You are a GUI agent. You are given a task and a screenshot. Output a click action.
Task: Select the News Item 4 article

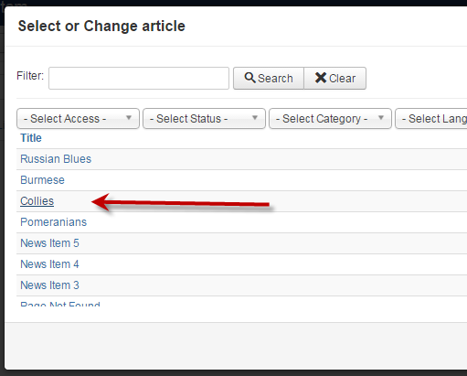click(49, 264)
